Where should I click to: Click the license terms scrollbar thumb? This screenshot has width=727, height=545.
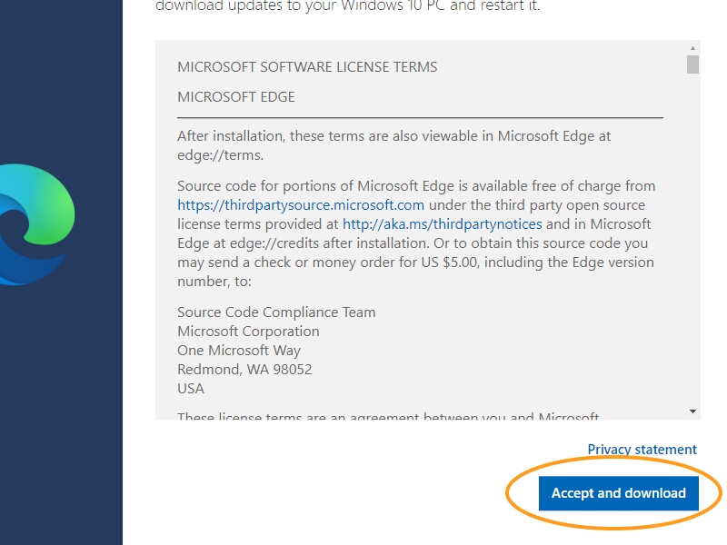692,64
